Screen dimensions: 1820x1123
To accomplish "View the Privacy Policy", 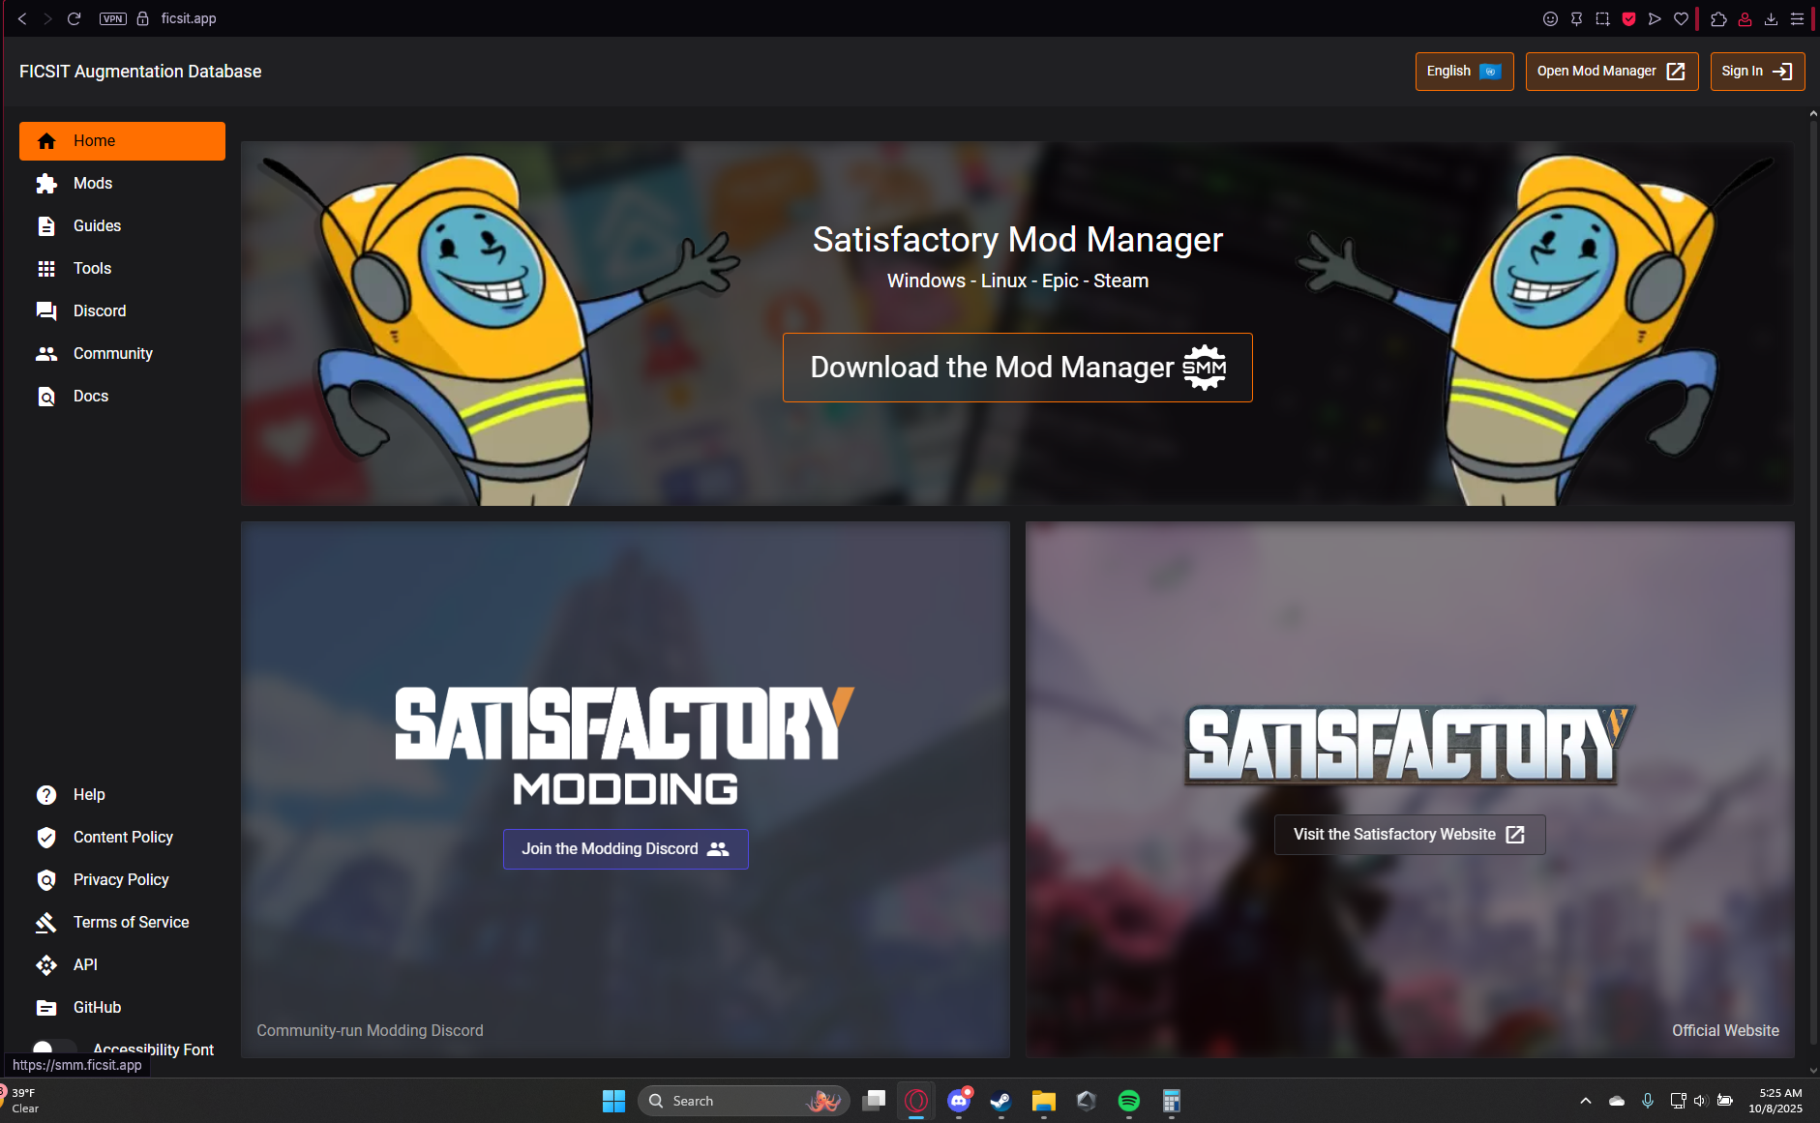I will tap(122, 880).
